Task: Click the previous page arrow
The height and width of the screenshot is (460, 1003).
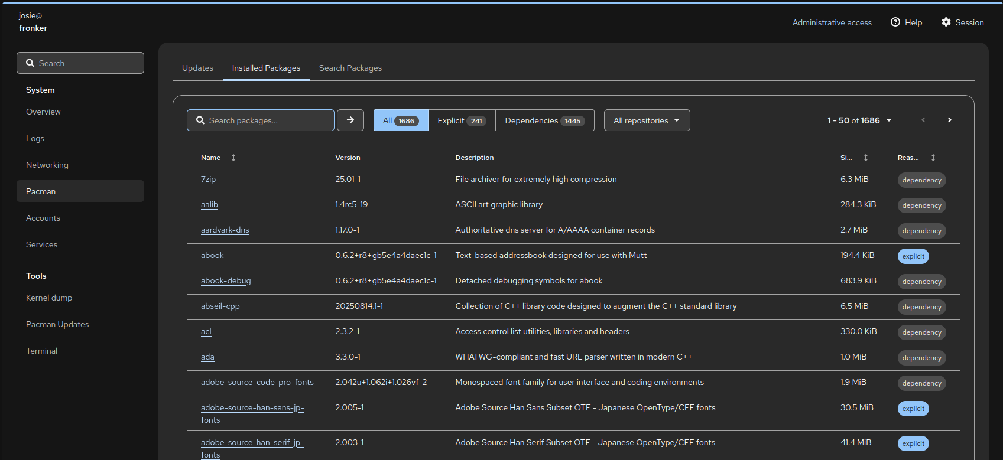Action: click(923, 120)
